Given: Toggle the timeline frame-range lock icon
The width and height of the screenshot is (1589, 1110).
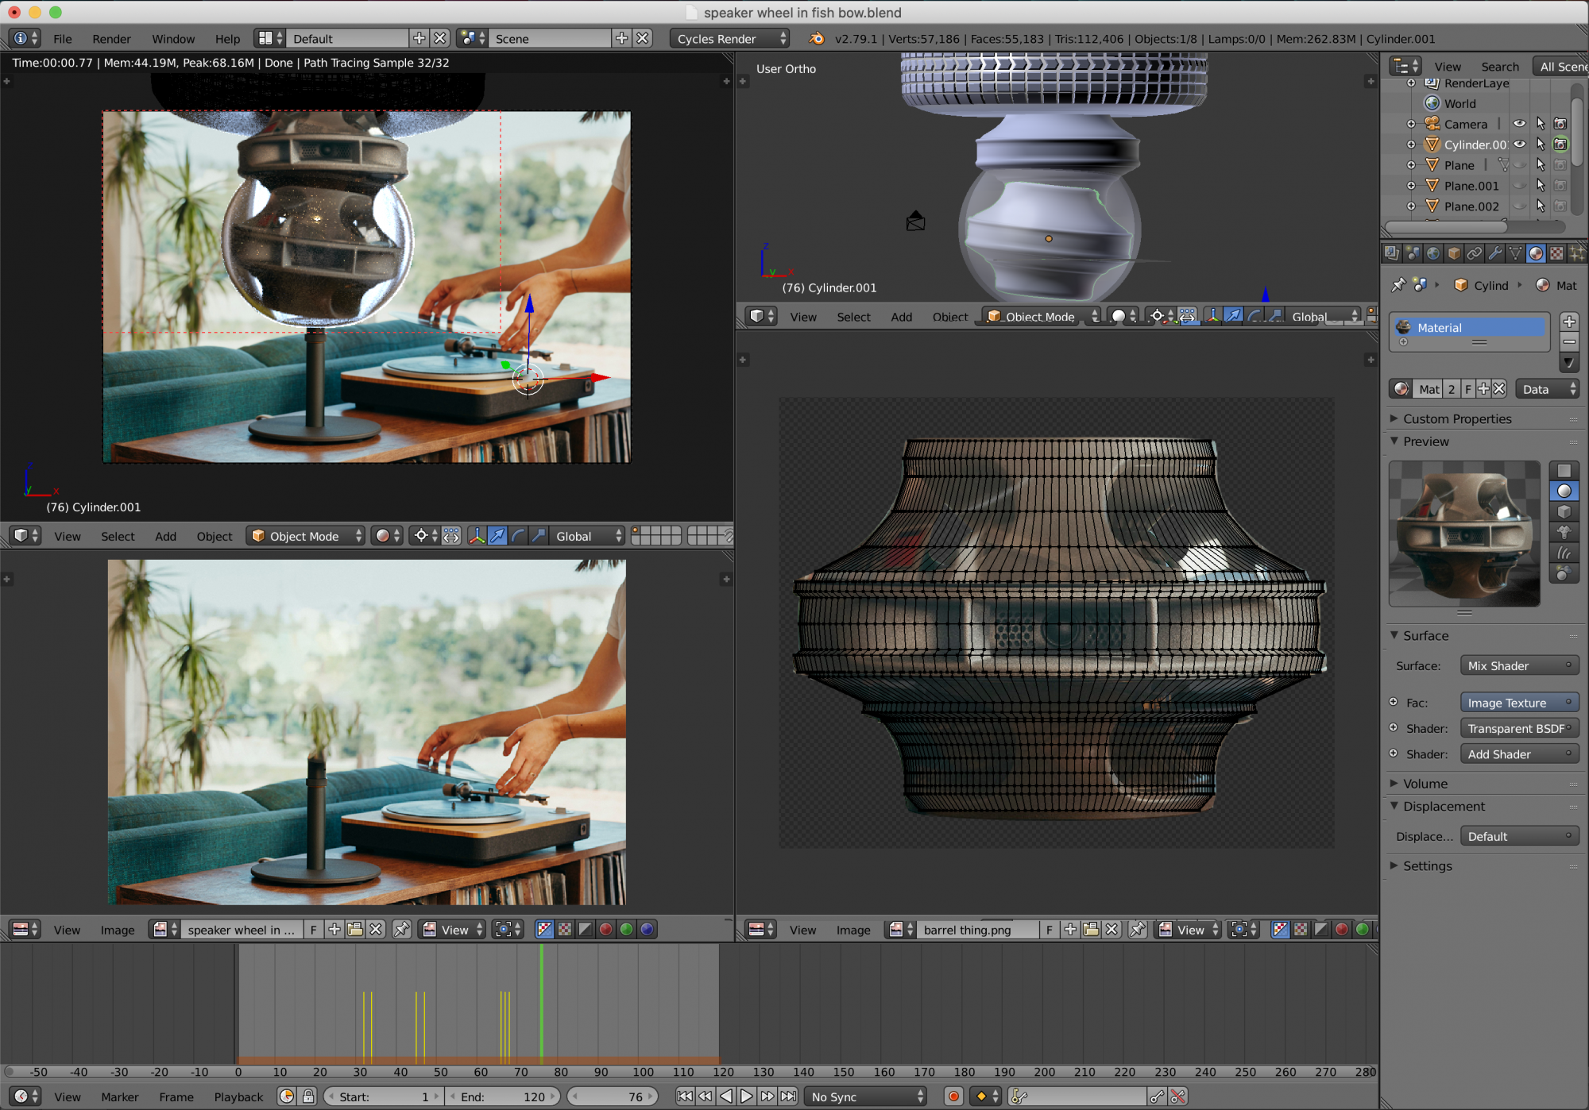Looking at the screenshot, I should pos(308,1097).
